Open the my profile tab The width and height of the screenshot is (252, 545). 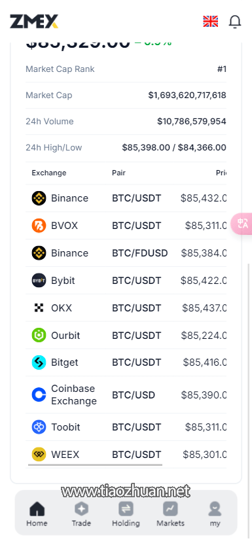(215, 514)
